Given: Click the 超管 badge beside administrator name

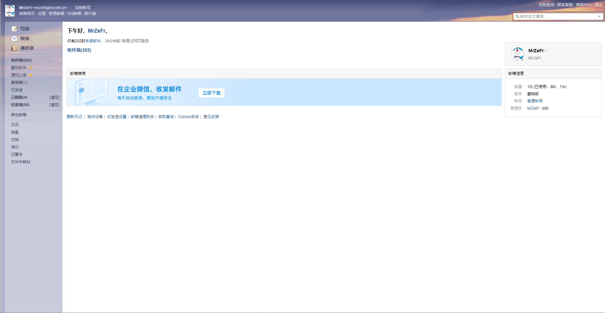Looking at the screenshot, I should click(x=545, y=108).
